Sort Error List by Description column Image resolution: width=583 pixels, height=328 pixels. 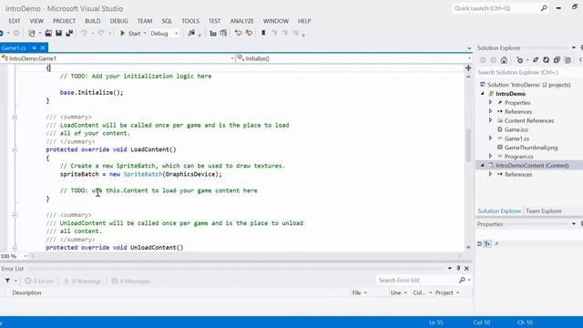coord(26,293)
